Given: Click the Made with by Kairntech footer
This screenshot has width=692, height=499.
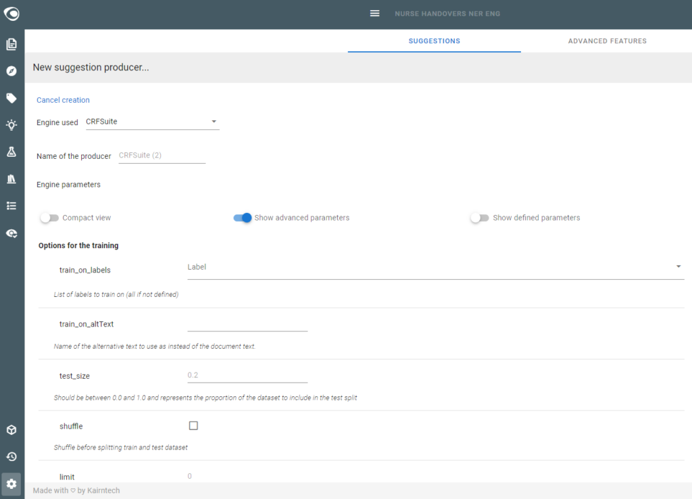Looking at the screenshot, I should coord(76,491).
